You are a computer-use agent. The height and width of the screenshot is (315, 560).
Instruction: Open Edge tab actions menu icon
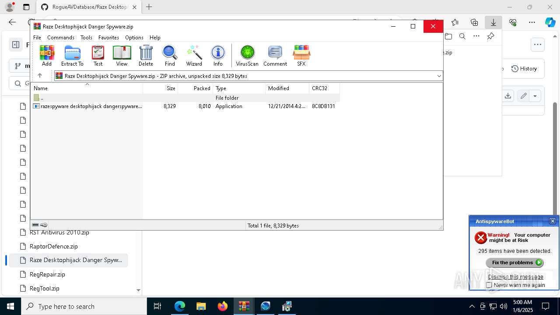(x=26, y=7)
